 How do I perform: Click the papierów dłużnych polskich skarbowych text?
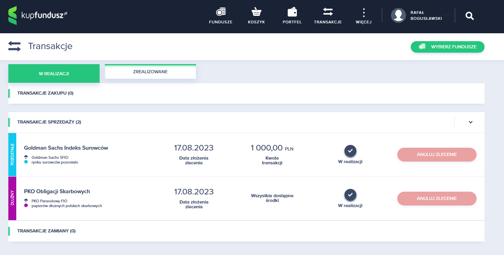(x=67, y=206)
